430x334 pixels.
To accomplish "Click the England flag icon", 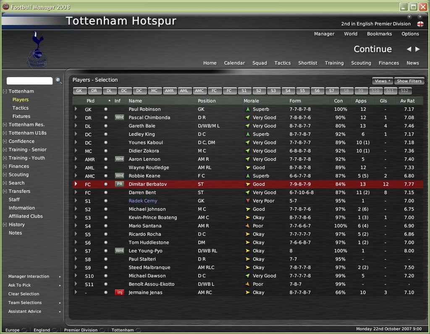I will (x=420, y=24).
